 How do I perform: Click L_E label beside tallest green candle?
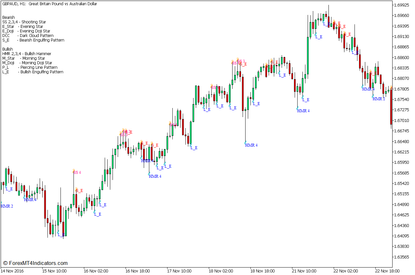pos(319,37)
